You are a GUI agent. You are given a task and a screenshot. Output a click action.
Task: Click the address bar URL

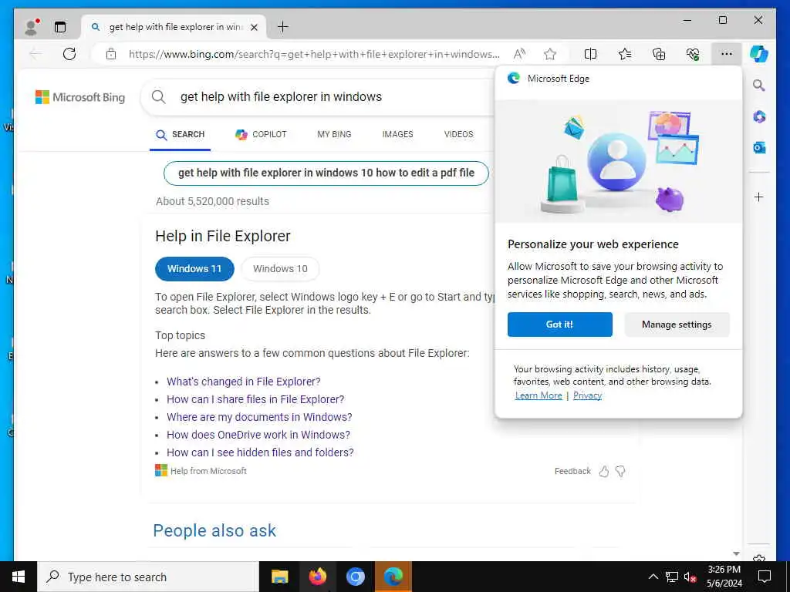314,54
